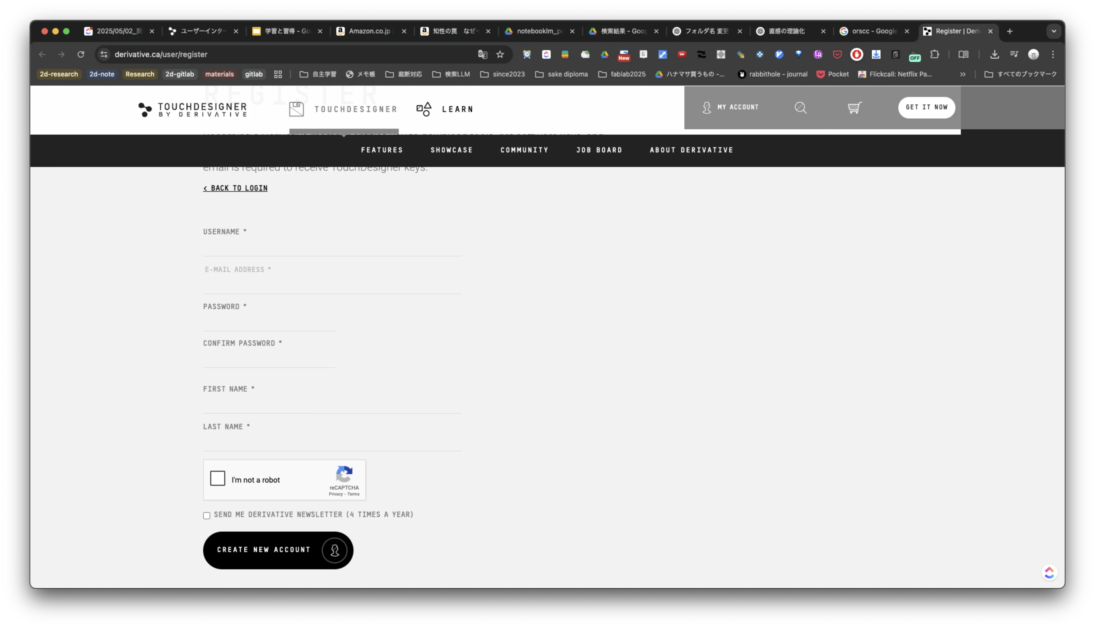Focus the Last Name input field

(332, 442)
